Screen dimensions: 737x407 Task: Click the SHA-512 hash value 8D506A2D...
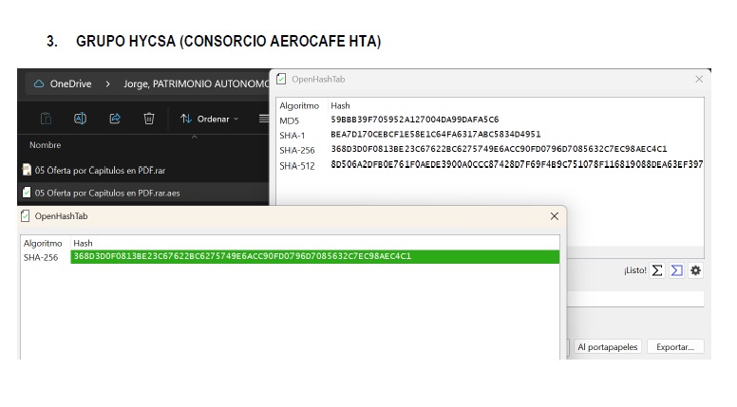pos(517,164)
